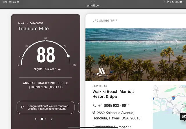
Task: Call +1 (808) 922 - 6611
Action: (114, 106)
